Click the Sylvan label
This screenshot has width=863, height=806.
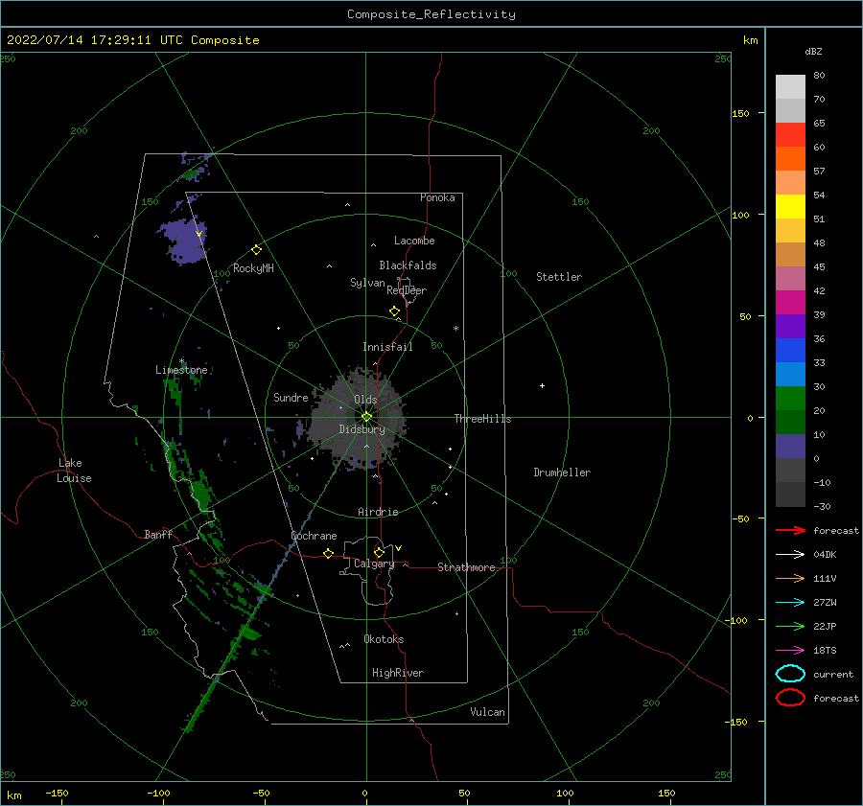pyautogui.click(x=367, y=283)
